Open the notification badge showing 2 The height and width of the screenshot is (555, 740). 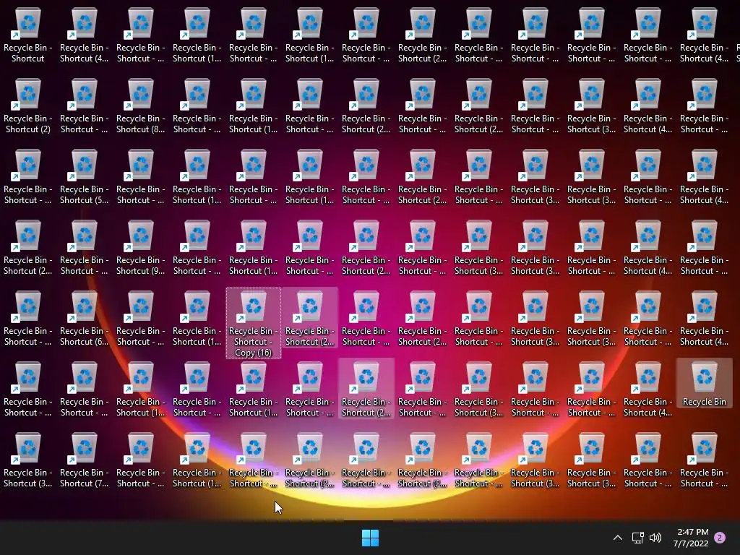click(720, 538)
